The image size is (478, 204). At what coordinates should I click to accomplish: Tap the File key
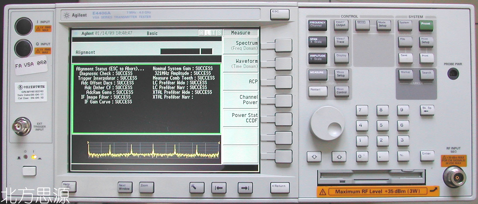pyautogui.click(x=405, y=42)
